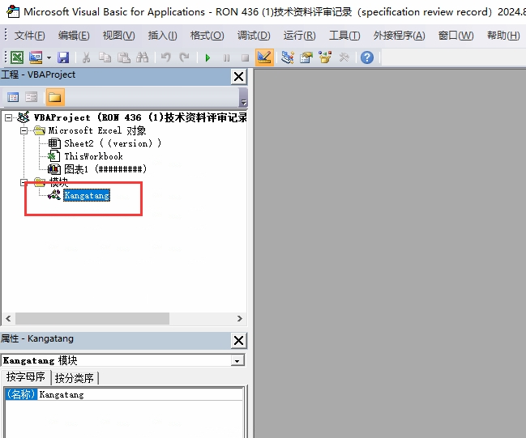Click the blue Help question mark icon

[367, 57]
